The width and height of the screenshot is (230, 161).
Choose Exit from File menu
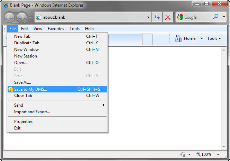coord(57,128)
